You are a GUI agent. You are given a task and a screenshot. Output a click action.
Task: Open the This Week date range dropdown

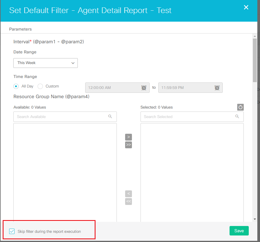(x=45, y=63)
